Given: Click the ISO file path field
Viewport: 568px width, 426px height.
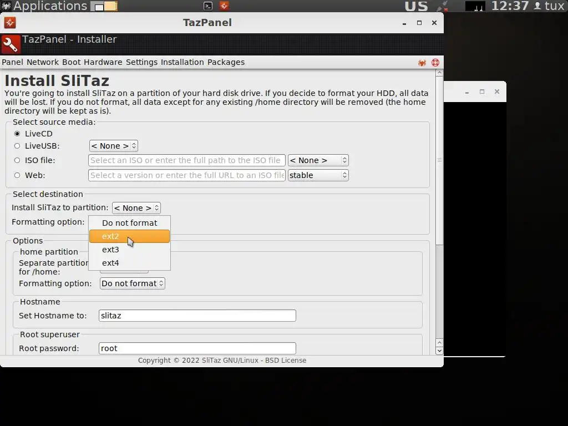Looking at the screenshot, I should pos(186,160).
